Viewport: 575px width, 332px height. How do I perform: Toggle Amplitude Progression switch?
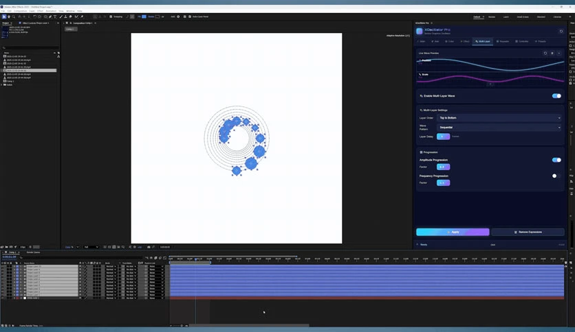pyautogui.click(x=556, y=160)
